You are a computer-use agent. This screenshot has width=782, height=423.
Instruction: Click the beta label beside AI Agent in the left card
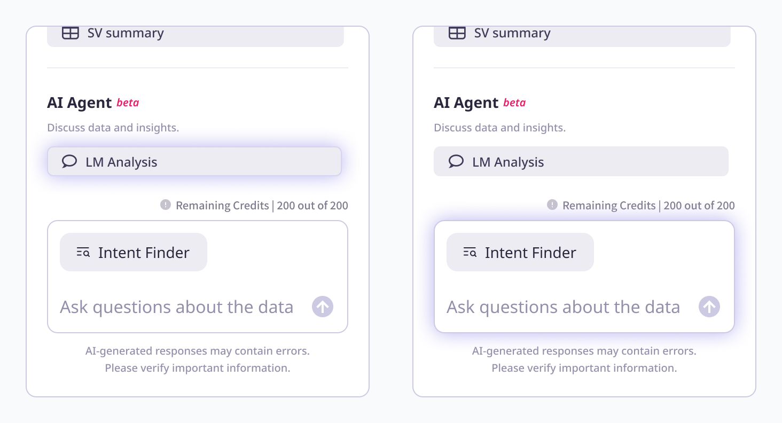[128, 103]
